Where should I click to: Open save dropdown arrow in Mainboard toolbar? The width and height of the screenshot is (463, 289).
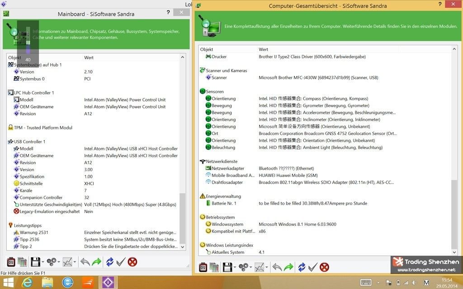pyautogui.click(x=43, y=262)
